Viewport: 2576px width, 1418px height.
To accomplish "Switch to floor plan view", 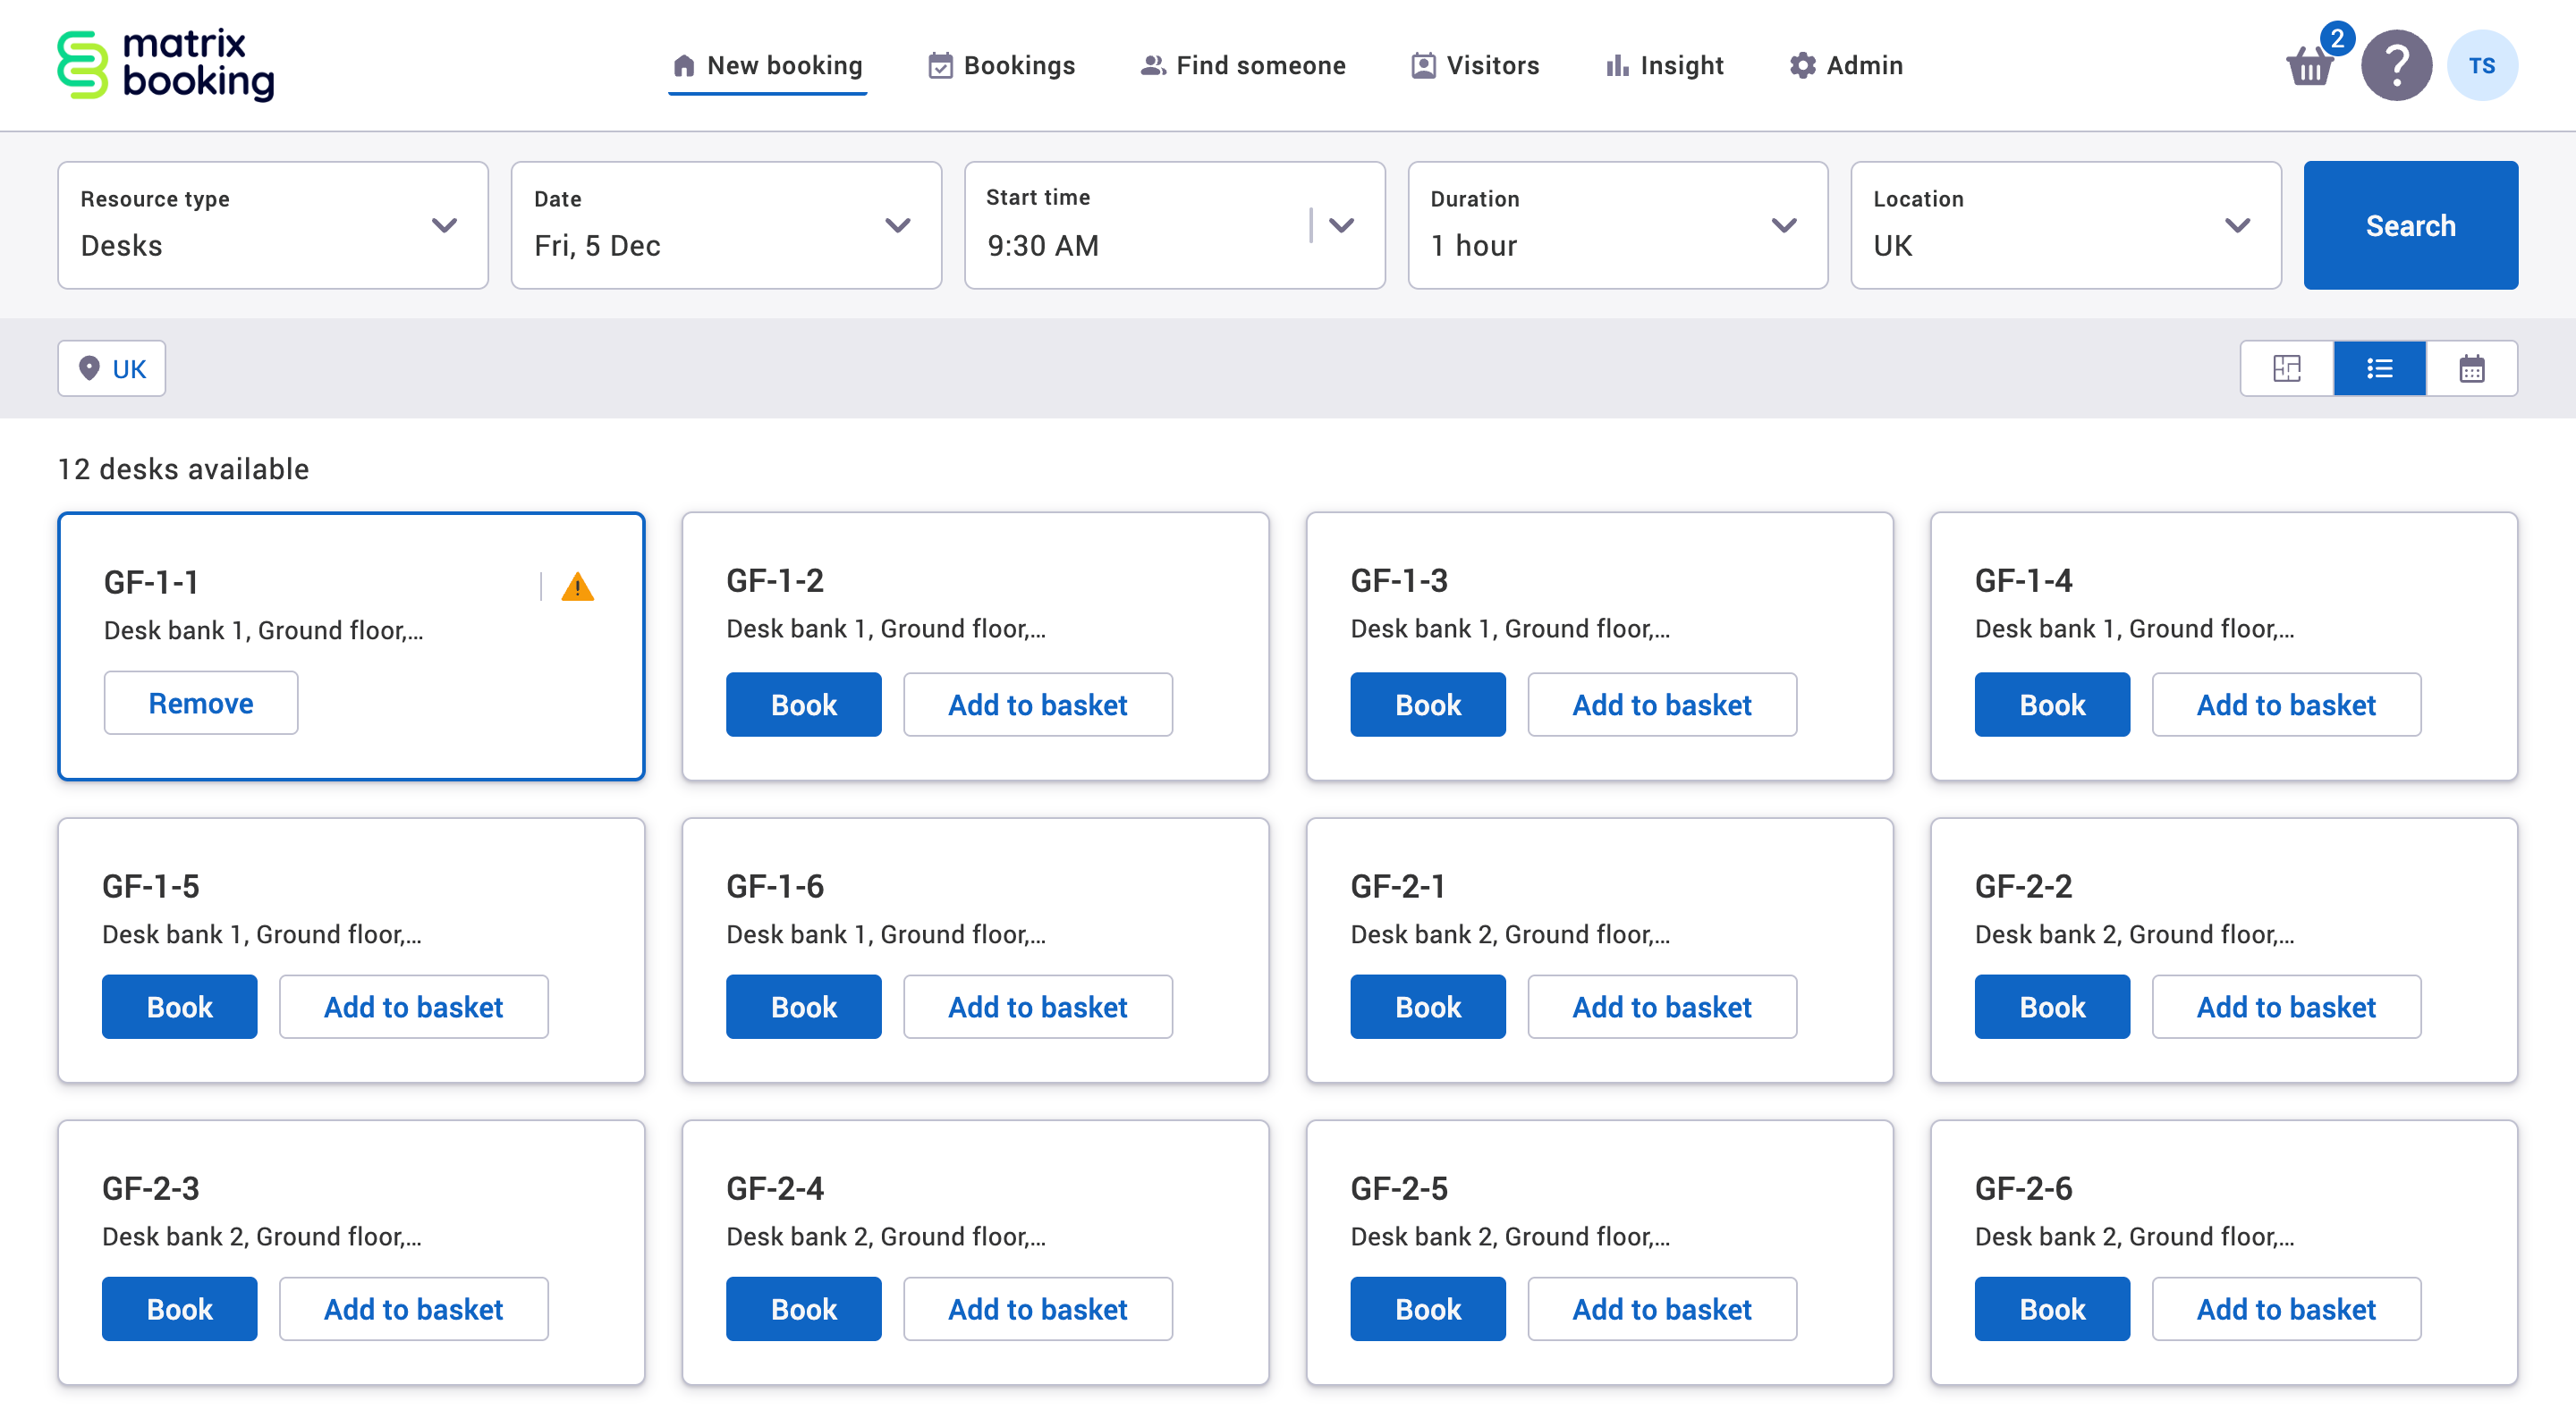I will [2286, 368].
